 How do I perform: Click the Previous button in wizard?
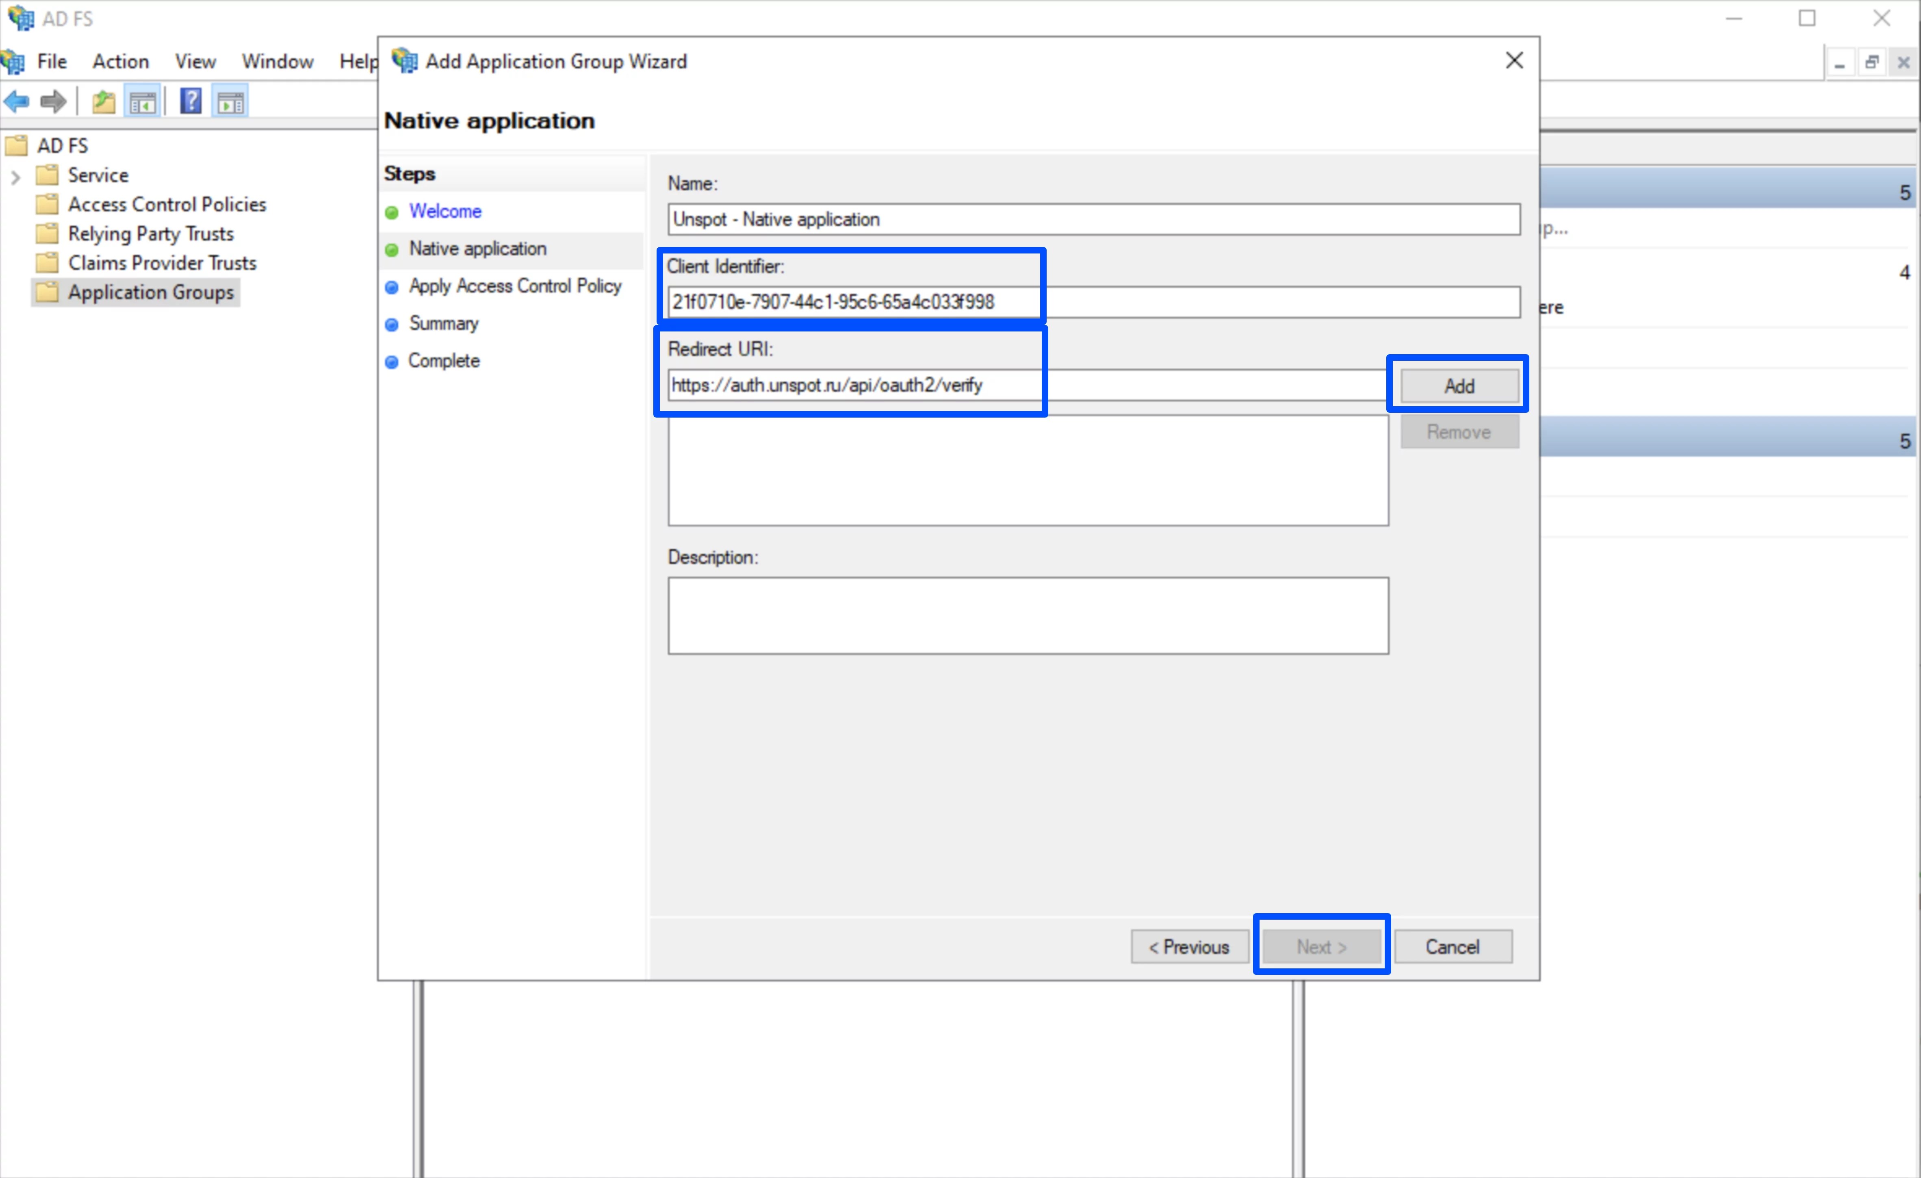pyautogui.click(x=1188, y=946)
